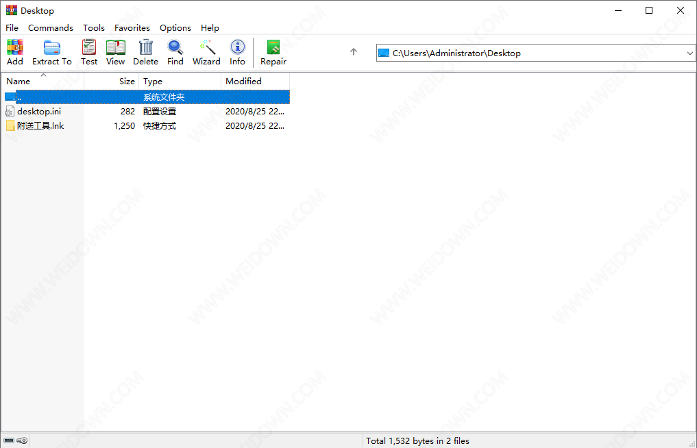Click the 附送工具.lnk folder icon
This screenshot has height=448, width=697.
point(10,126)
